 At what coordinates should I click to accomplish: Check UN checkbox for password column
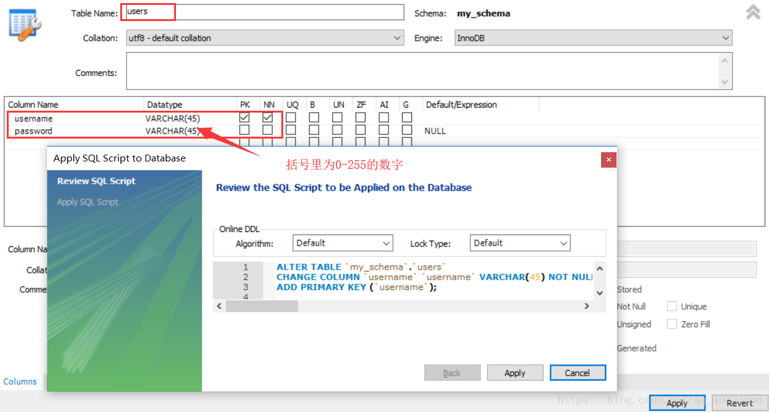pos(338,130)
